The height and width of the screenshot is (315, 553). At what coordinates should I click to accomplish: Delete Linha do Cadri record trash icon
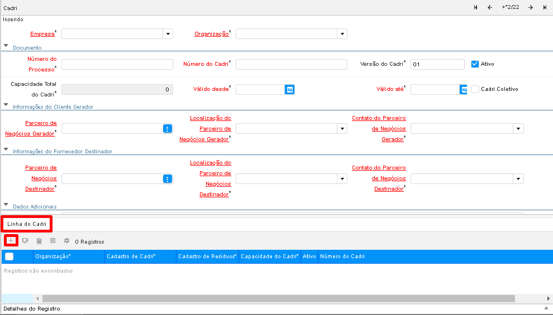coord(39,241)
